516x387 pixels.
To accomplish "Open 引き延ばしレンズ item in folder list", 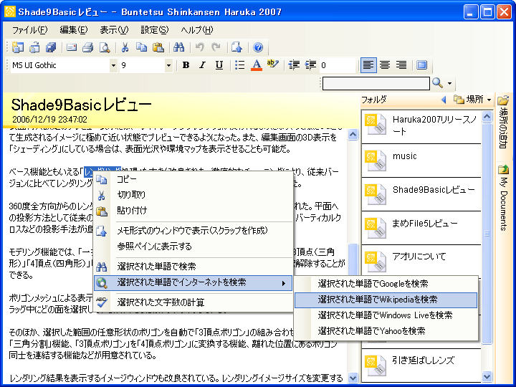I will [x=421, y=365].
